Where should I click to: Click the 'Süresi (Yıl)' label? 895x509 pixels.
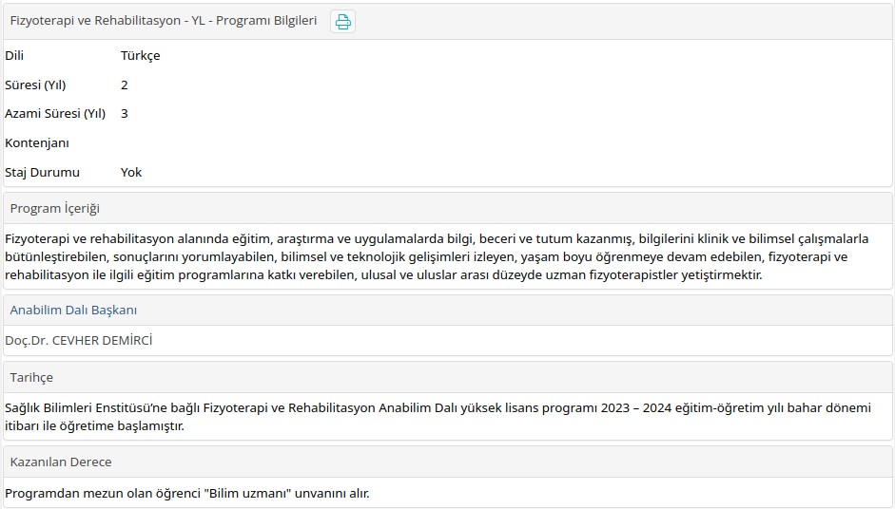tap(35, 85)
